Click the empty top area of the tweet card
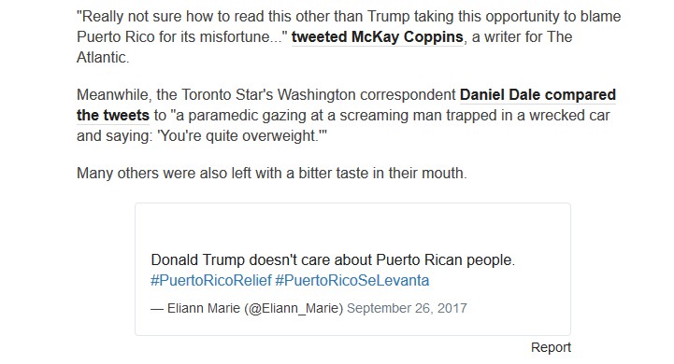This screenshot has height=364, width=674. (x=352, y=225)
